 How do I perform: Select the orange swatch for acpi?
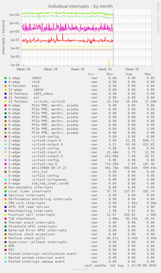point(6,86)
